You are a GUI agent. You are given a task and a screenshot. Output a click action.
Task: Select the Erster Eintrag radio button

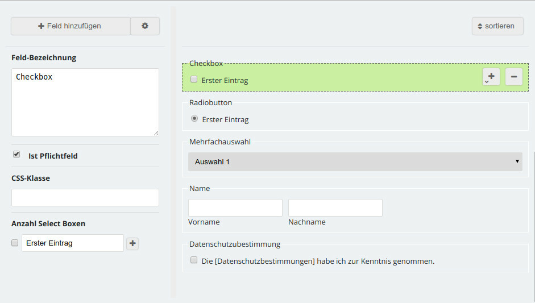194,119
